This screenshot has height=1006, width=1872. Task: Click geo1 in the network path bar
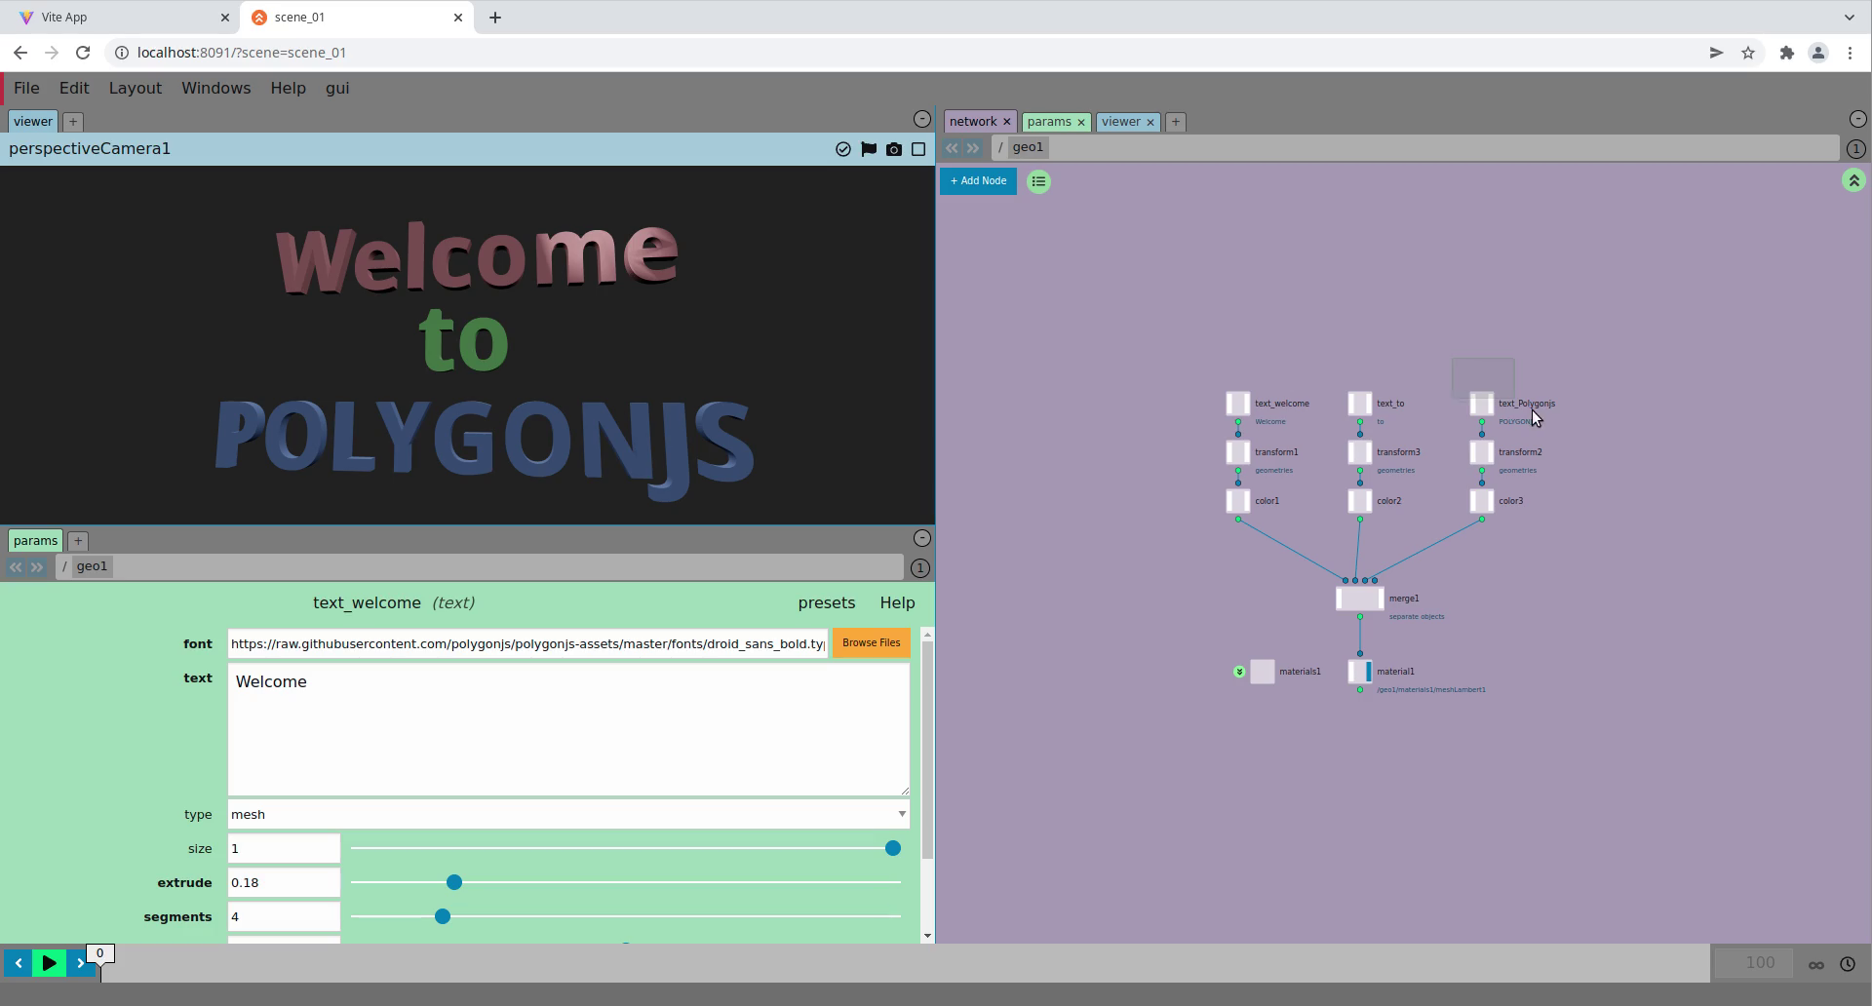click(x=1028, y=148)
